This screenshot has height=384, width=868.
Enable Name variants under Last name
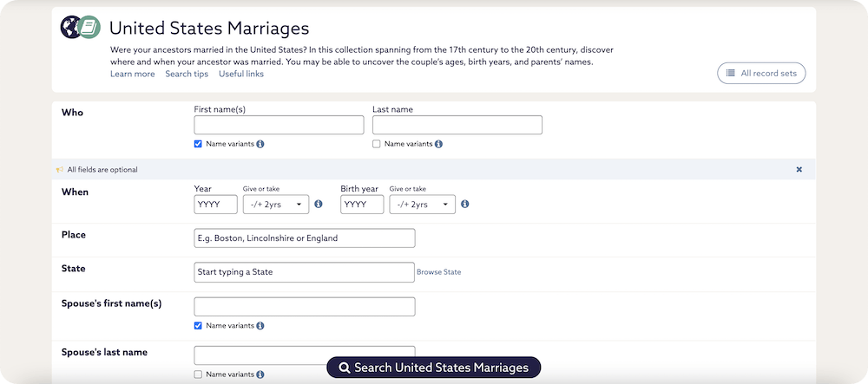377,144
